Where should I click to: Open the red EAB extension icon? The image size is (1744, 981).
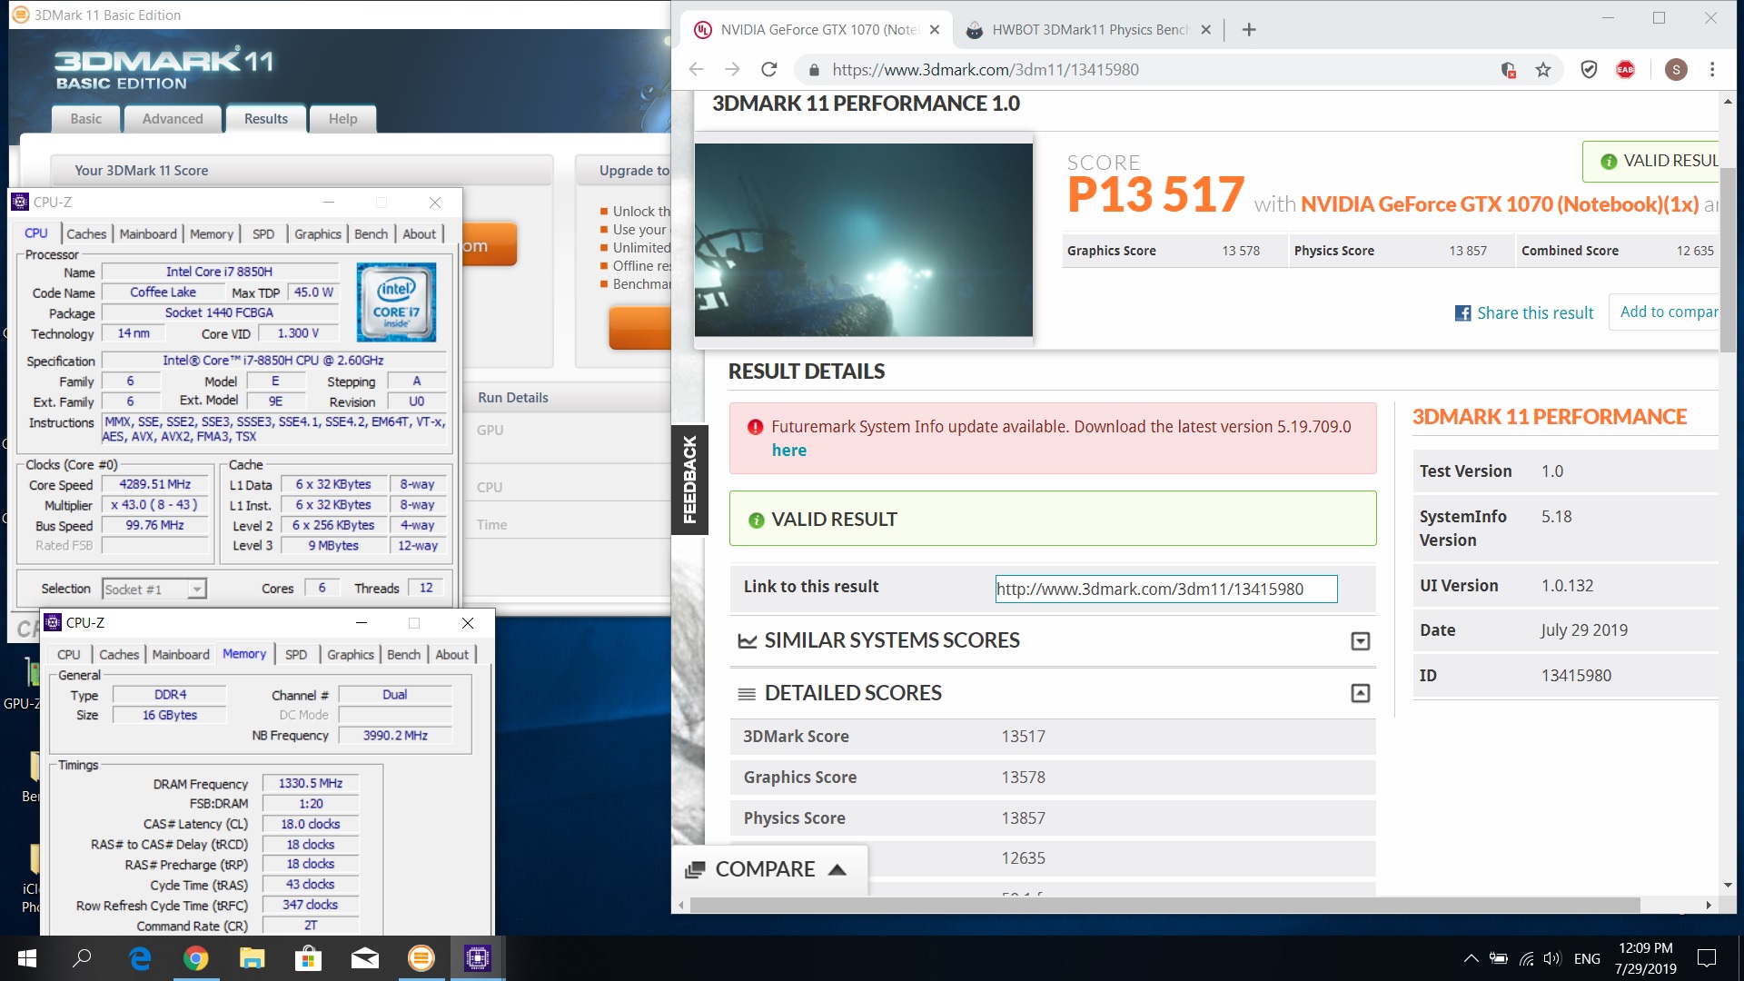coord(1625,69)
